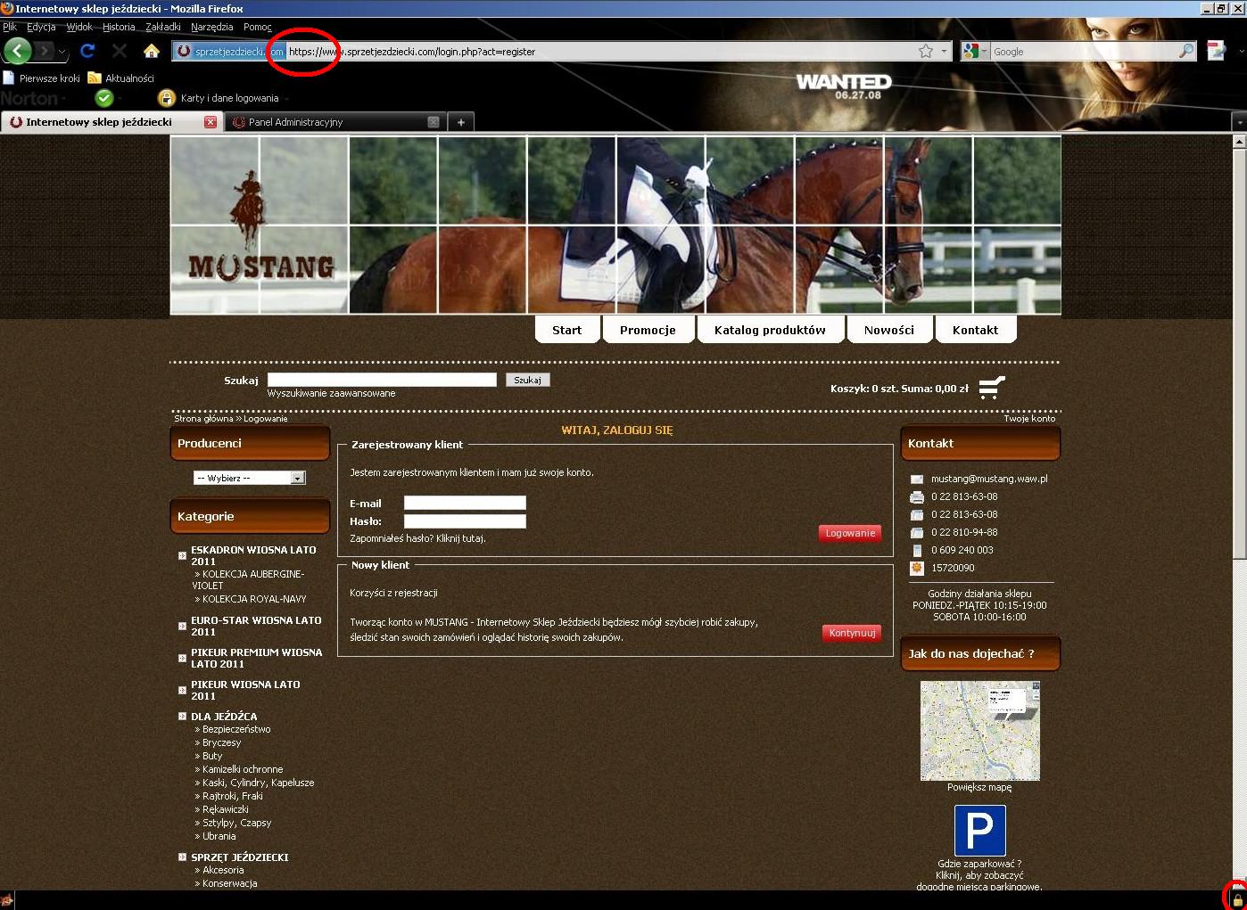The height and width of the screenshot is (910, 1247).
Task: Expand the ESKADRON WIOSNA LATO 2011 category
Action: pyautogui.click(x=182, y=555)
